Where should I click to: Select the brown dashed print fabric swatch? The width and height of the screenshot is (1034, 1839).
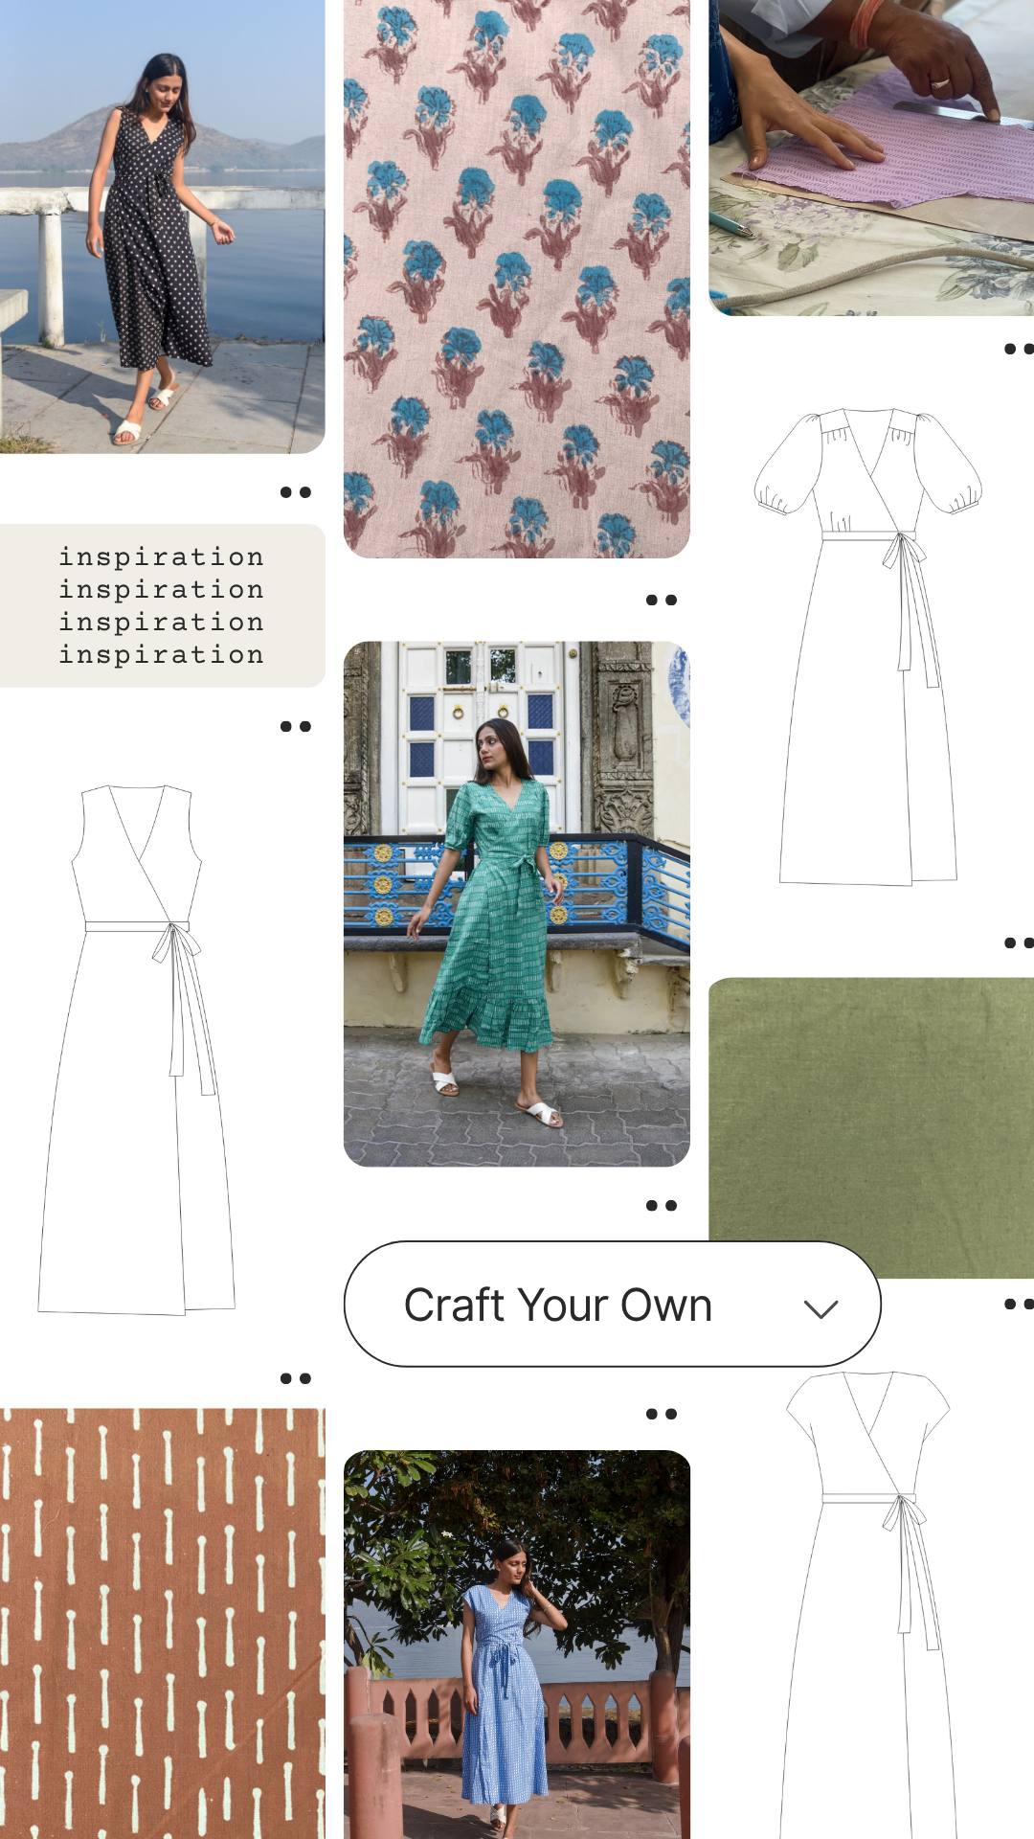coord(162,1623)
